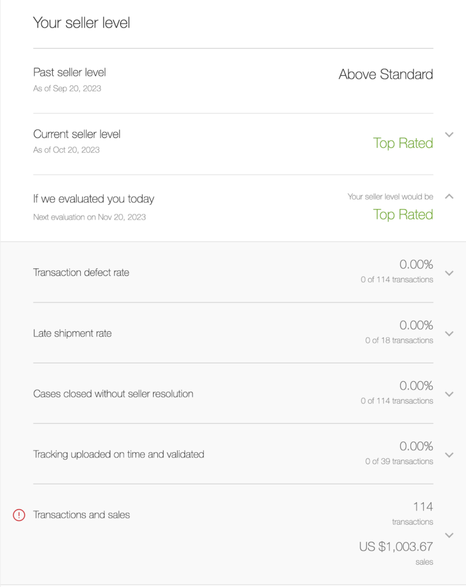Expand Cases closed without seller resolution chevron
Viewport: 466px width, 587px height.
pyautogui.click(x=449, y=394)
